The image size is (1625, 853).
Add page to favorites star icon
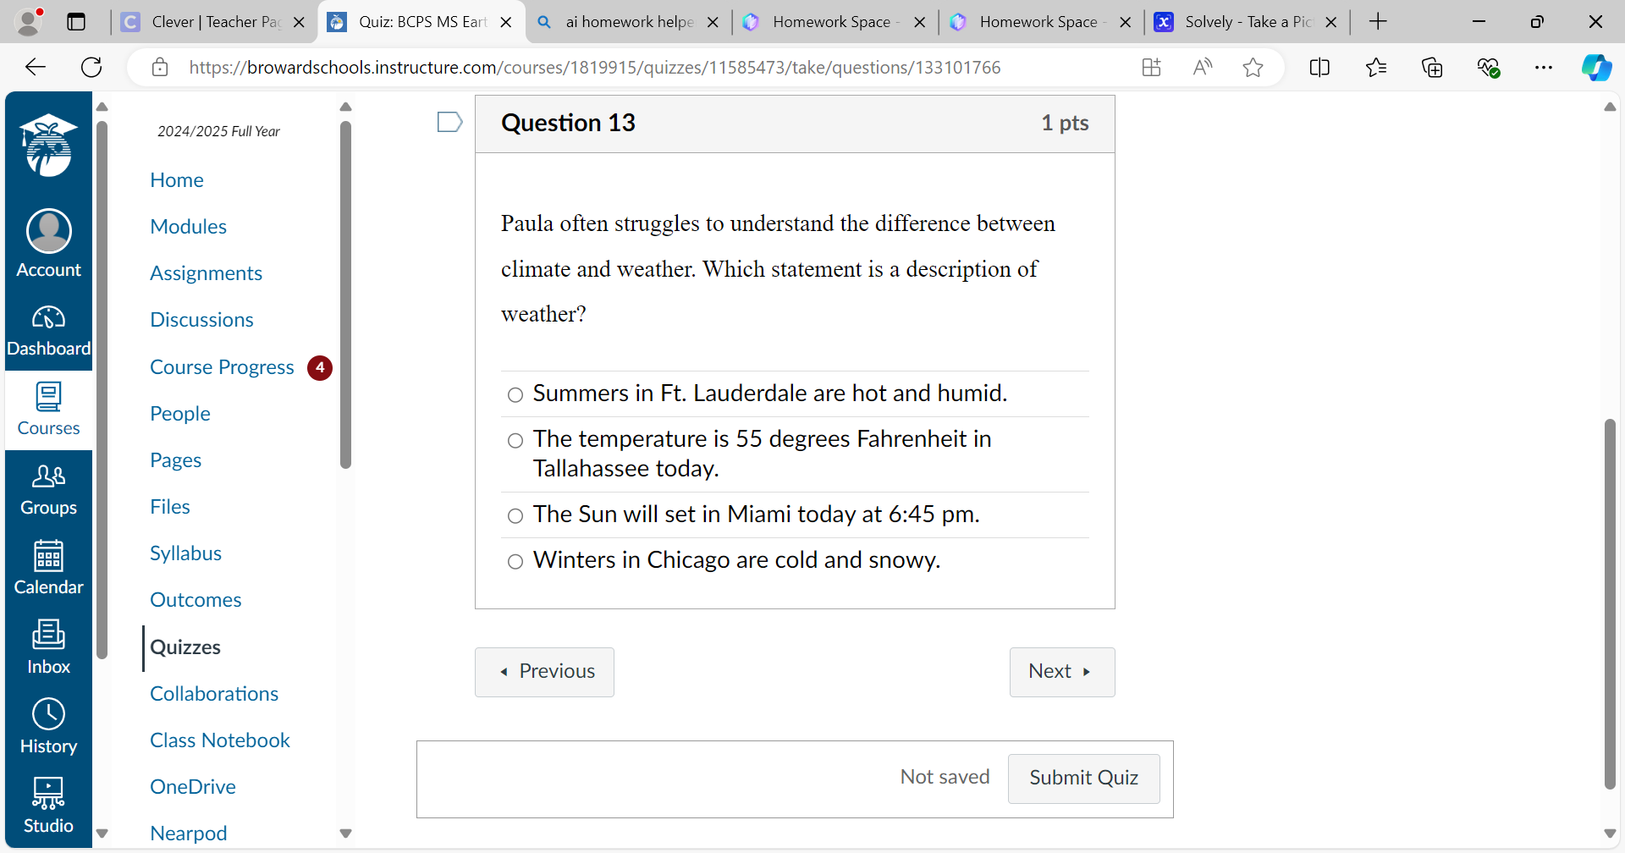point(1253,68)
